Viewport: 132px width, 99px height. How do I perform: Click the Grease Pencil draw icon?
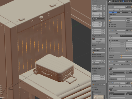tap(93, 39)
